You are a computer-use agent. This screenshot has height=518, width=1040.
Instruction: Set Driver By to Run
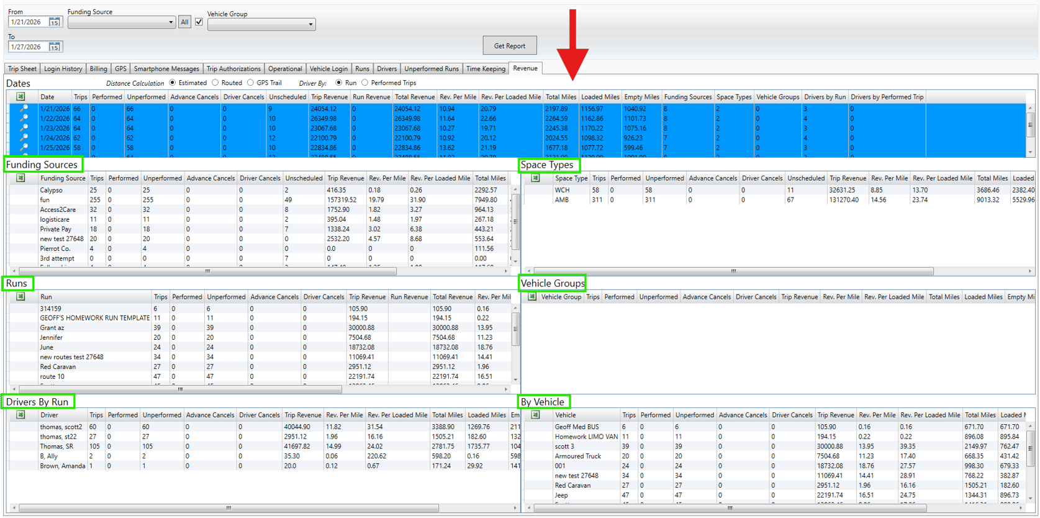tap(338, 83)
